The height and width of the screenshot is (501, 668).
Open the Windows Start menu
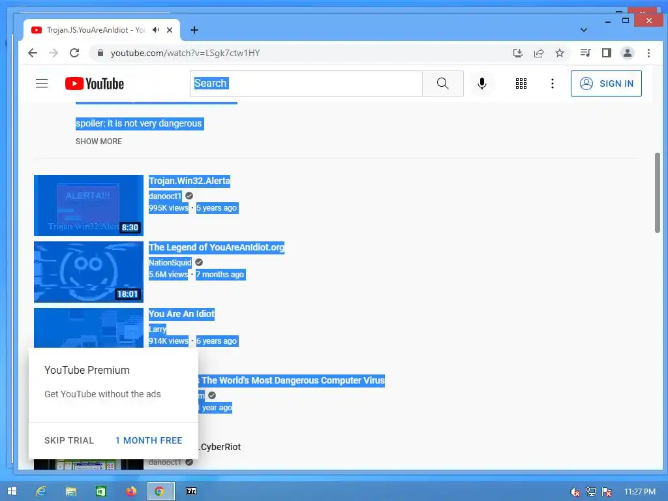[12, 491]
